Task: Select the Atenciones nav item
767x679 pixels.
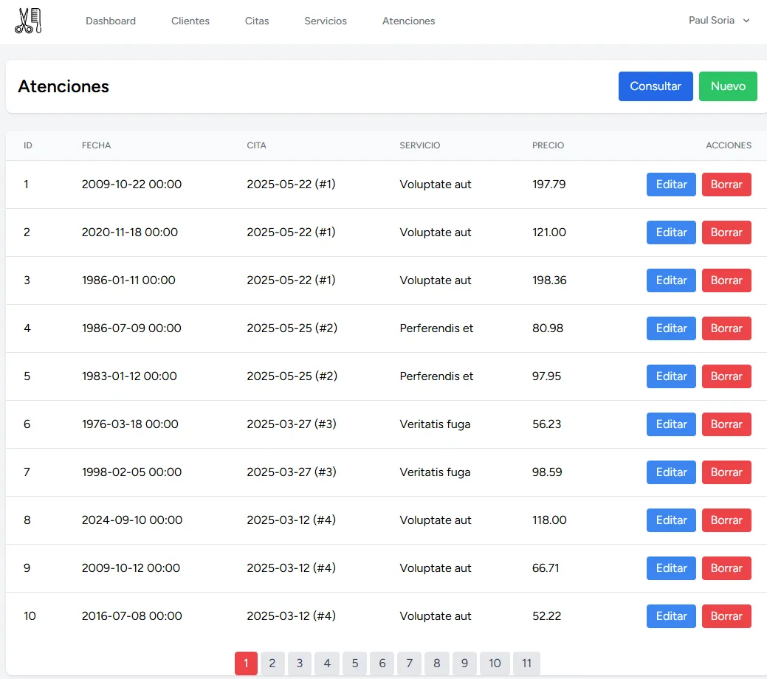Action: point(408,21)
